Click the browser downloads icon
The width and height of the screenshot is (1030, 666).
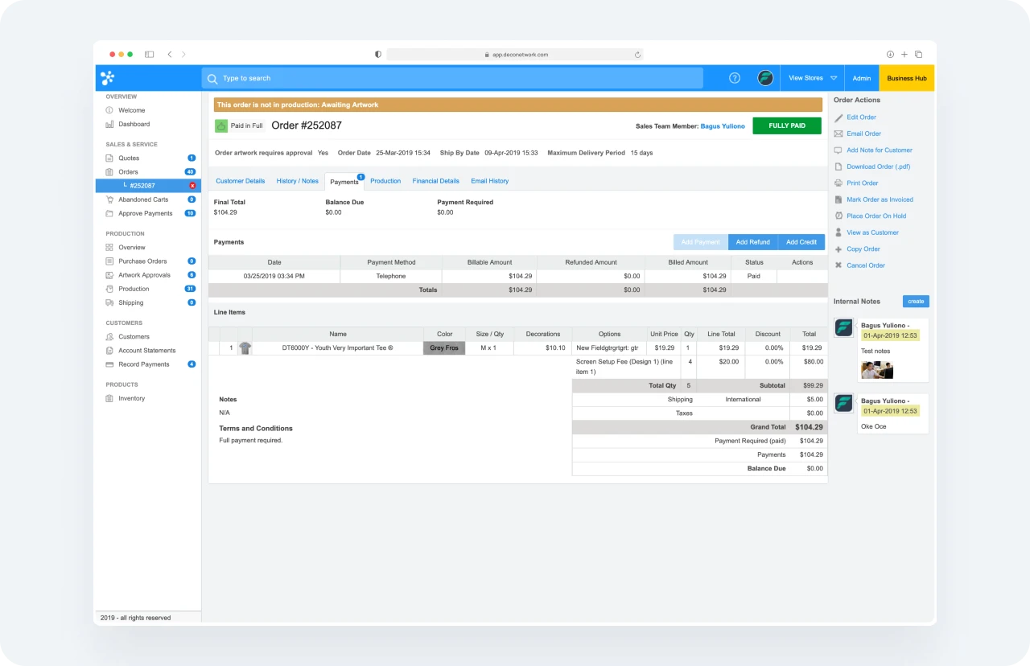pyautogui.click(x=891, y=55)
